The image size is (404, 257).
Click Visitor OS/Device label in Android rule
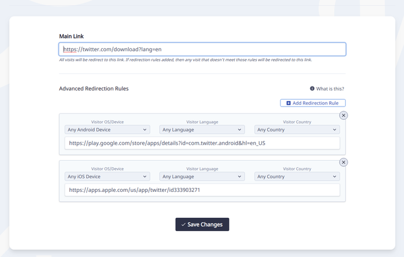click(x=107, y=122)
